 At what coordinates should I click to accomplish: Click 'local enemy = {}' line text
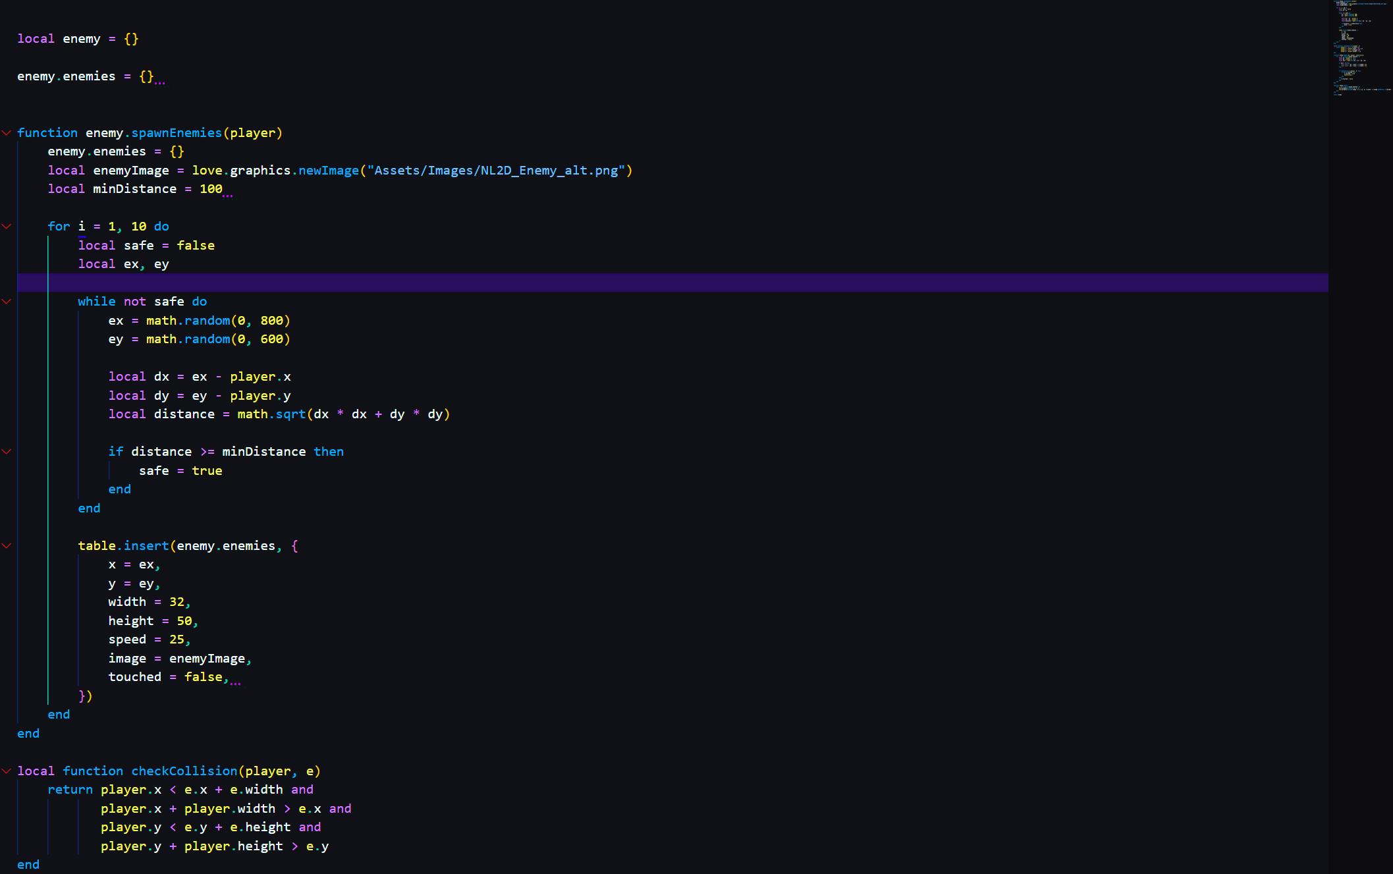(78, 39)
